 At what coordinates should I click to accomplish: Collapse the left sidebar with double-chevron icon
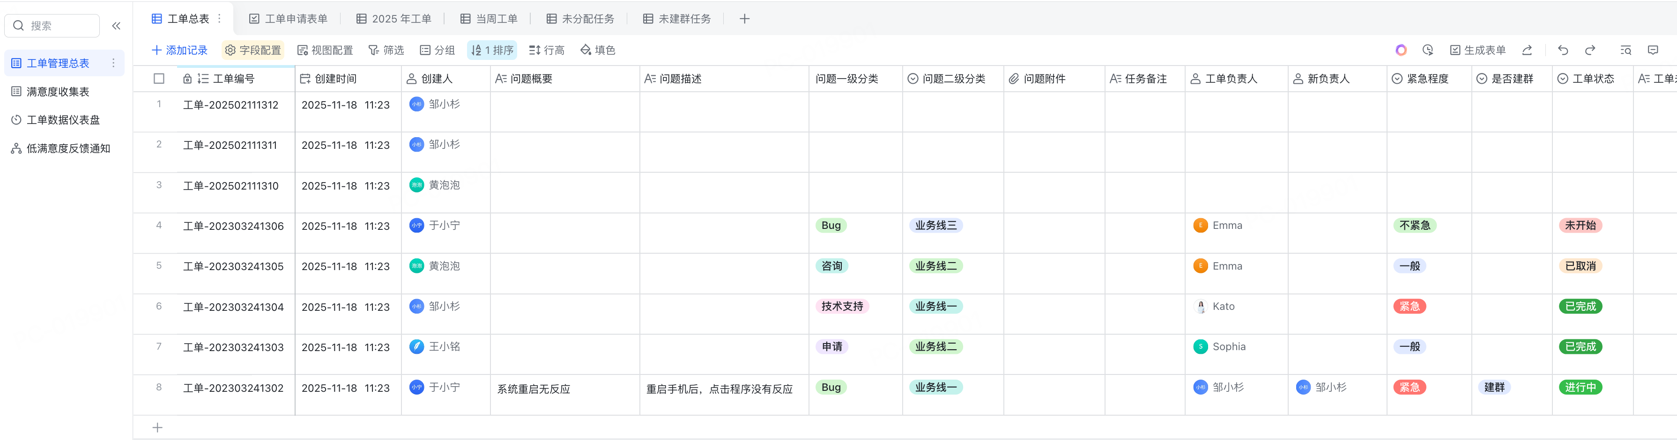coord(117,26)
